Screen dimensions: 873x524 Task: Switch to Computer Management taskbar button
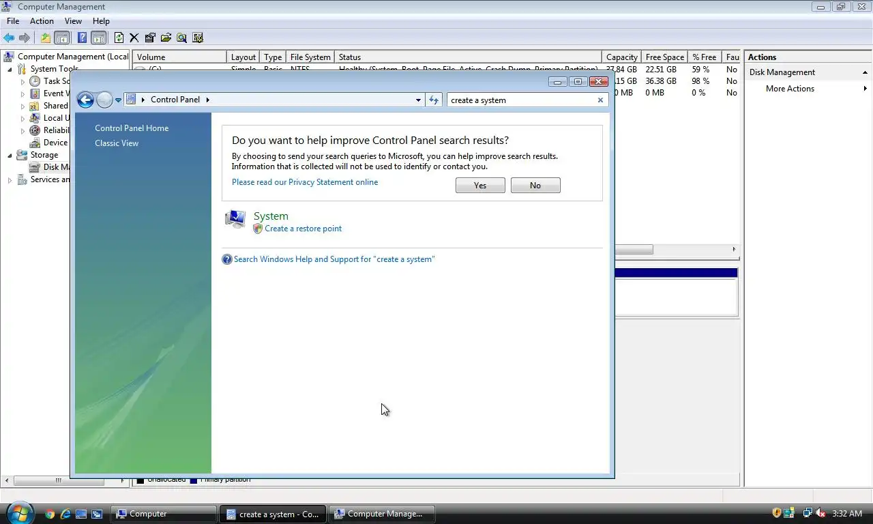(382, 514)
